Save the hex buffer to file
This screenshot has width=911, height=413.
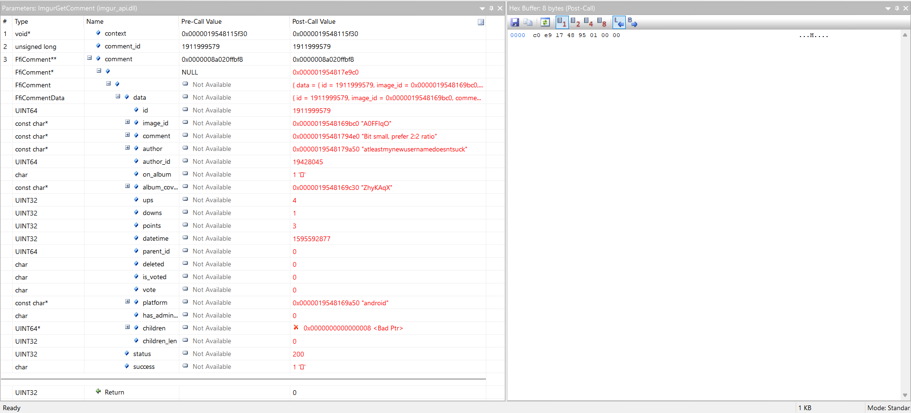tap(514, 22)
